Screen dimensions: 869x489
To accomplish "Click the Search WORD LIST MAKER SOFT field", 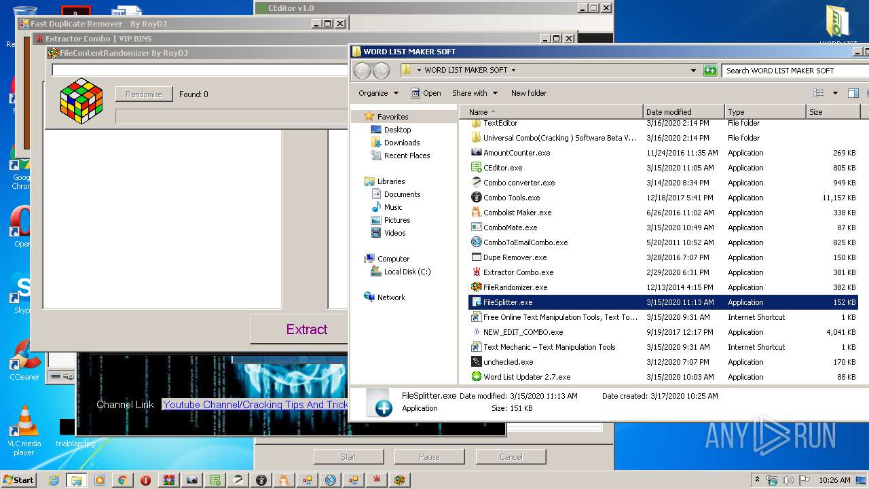I will click(x=794, y=71).
